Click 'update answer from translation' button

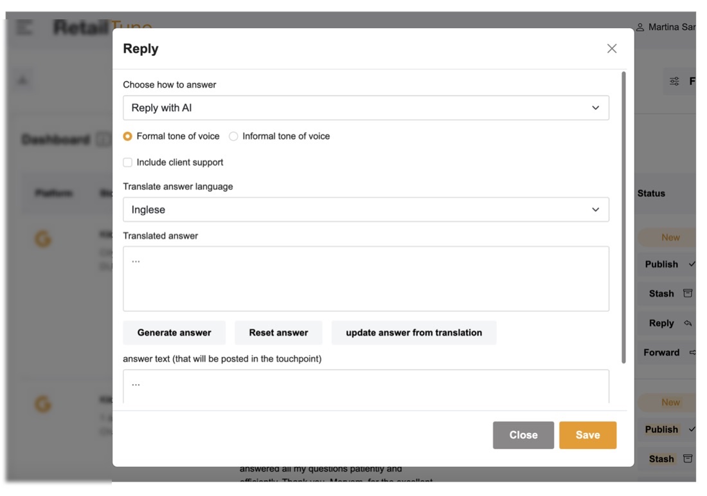click(x=413, y=333)
